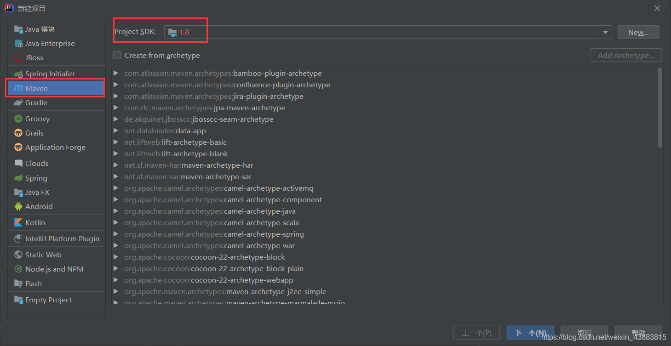Expand bamboo-plugin-archetype node
This screenshot has width=671, height=346.
pyautogui.click(x=116, y=74)
